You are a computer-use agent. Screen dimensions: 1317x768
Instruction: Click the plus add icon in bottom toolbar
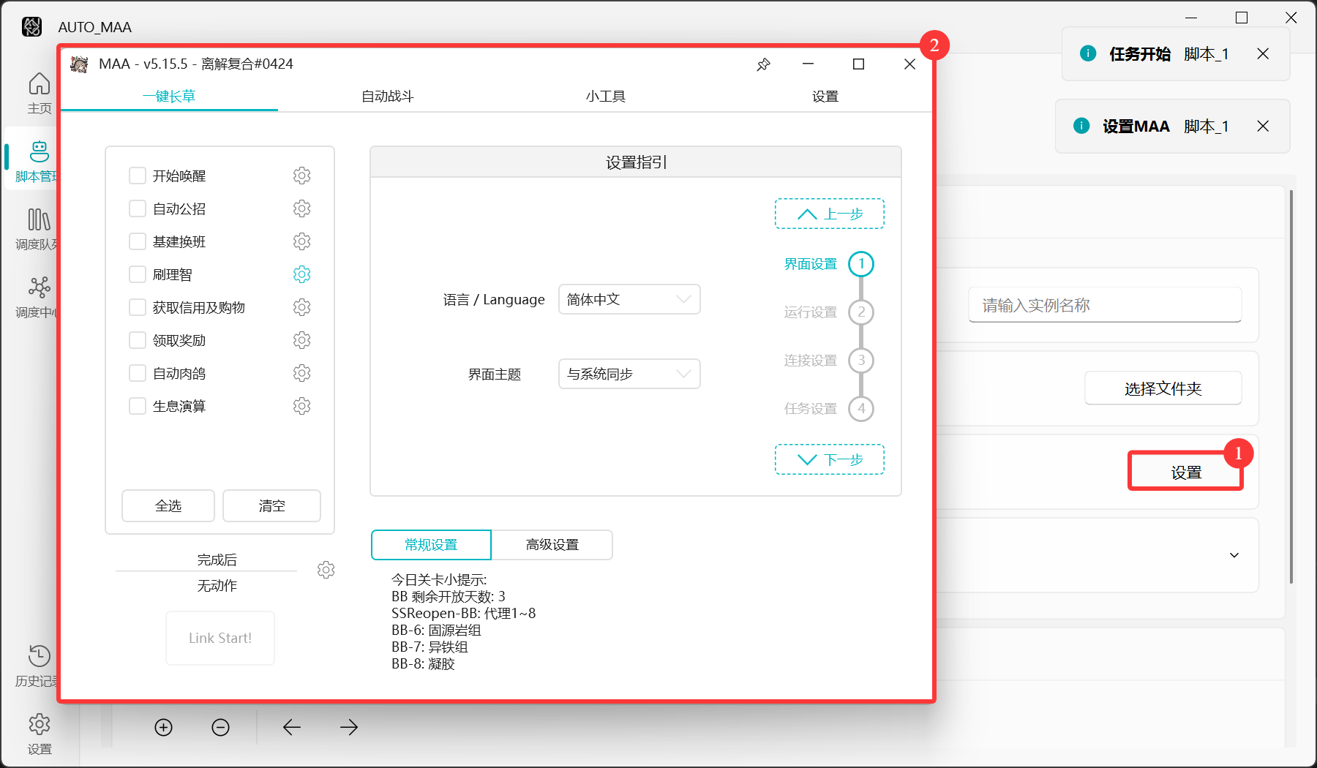pyautogui.click(x=164, y=727)
